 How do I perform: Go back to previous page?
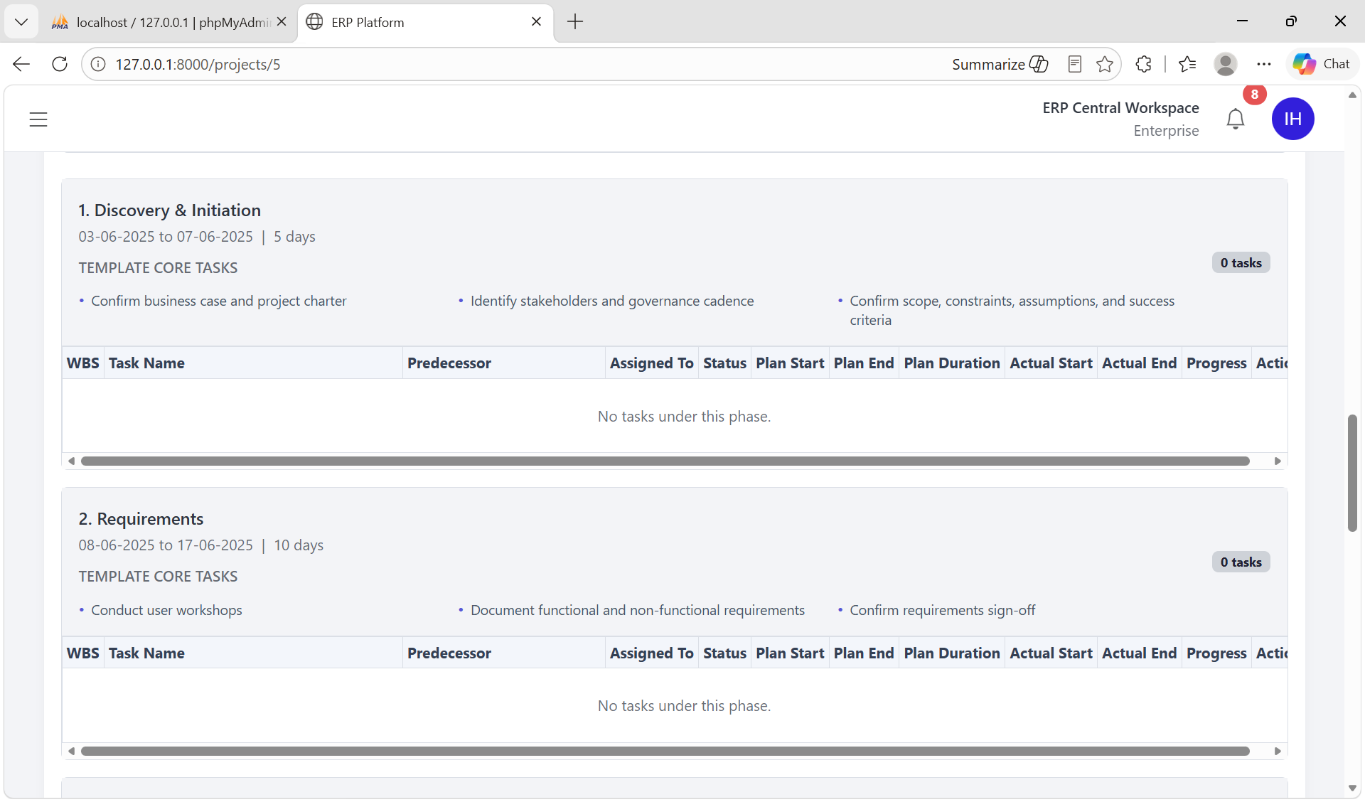(21, 64)
